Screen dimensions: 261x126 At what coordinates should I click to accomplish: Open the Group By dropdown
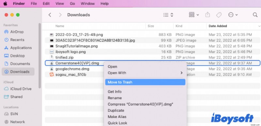[194, 15]
